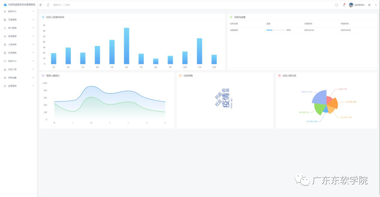Expand the 用户管理 menu chevron
The height and width of the screenshot is (197, 380).
33,28
